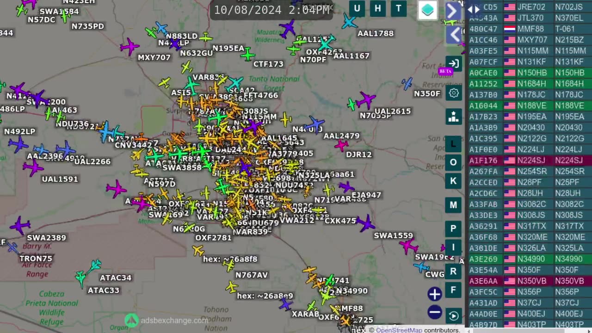
Task: Select the A16044 N188VE row
Action: pos(530,105)
